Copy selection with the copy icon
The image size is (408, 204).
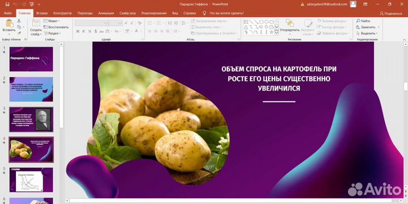tap(19, 27)
